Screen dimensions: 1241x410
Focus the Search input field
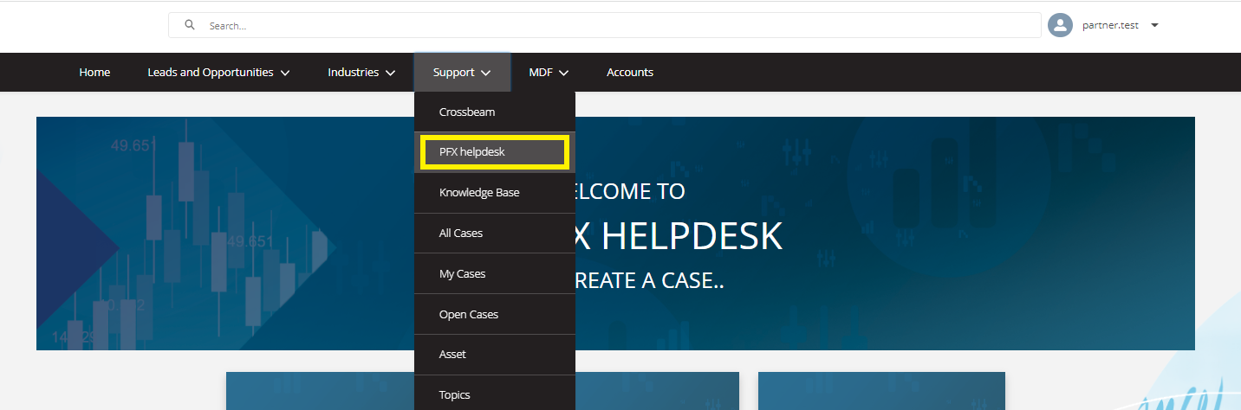pos(607,26)
